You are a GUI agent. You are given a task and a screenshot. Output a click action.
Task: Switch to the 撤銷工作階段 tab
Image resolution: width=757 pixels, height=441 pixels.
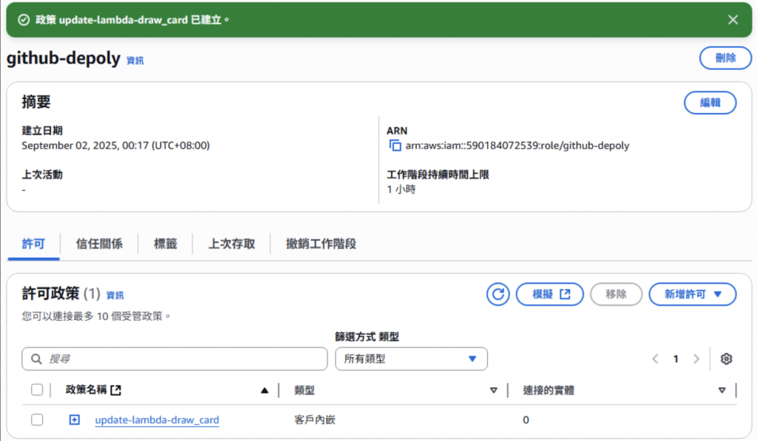(321, 245)
